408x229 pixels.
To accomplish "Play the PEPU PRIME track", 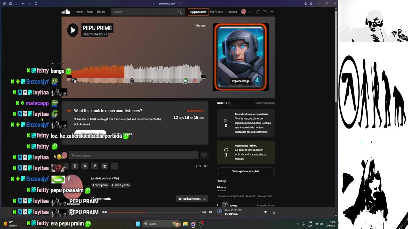I will tap(73, 30).
